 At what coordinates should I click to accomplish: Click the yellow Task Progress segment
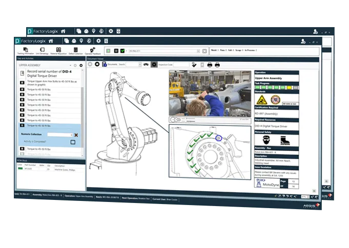point(289,87)
